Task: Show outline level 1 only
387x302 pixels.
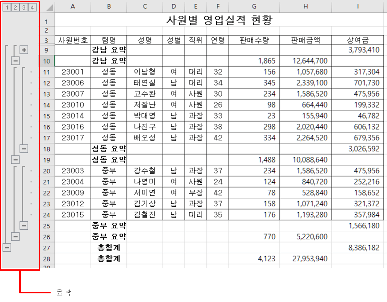Action: pos(7,7)
